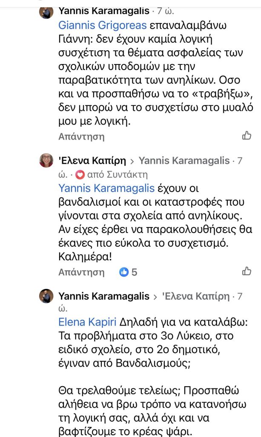Tap Yannis Karamagalis's avatar on the bottom comment

tap(46, 296)
